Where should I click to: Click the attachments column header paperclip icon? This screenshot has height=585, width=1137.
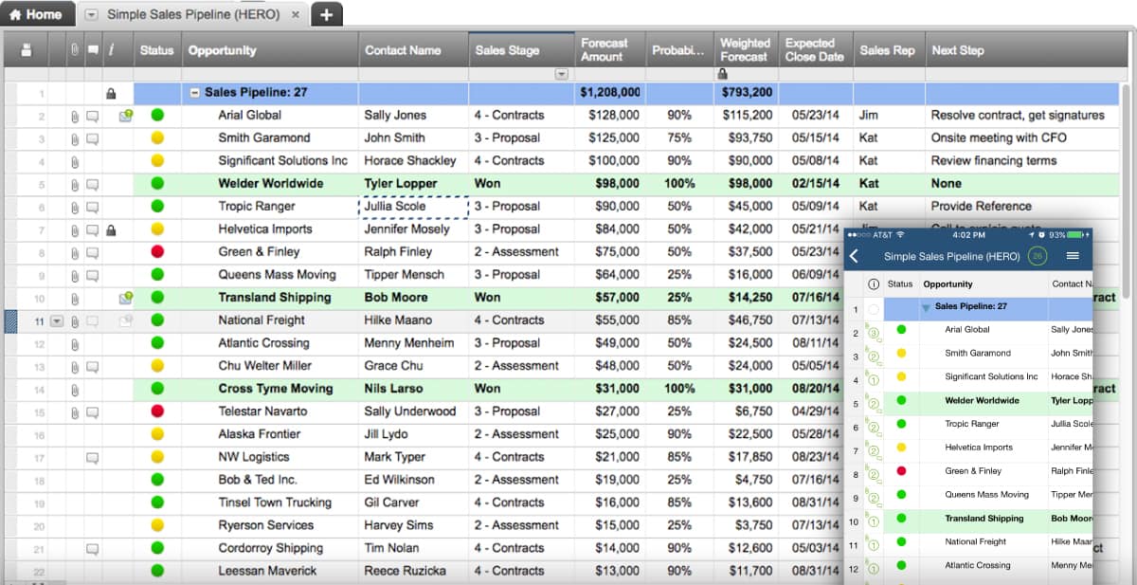(75, 50)
